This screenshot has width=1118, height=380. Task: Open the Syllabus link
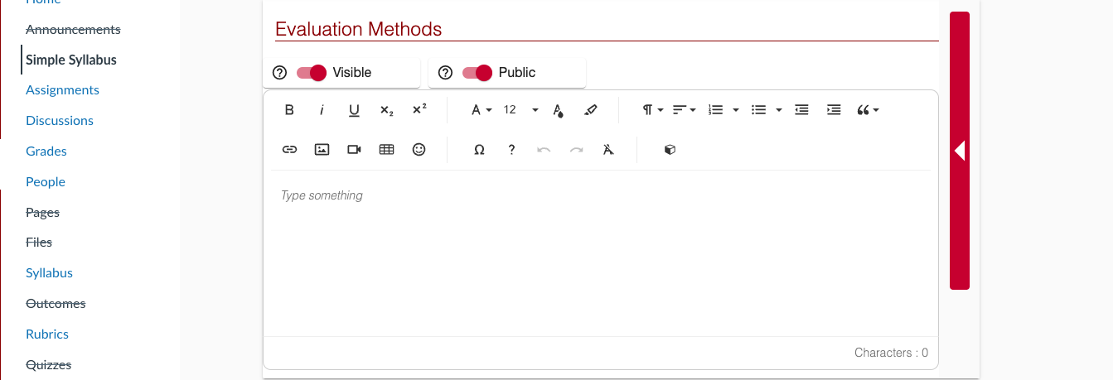pos(49,273)
